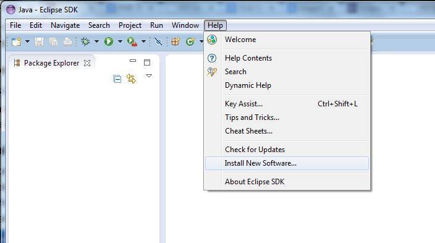This screenshot has width=435, height=243.
Task: Click the Help Contents question mark icon
Action: tap(212, 58)
